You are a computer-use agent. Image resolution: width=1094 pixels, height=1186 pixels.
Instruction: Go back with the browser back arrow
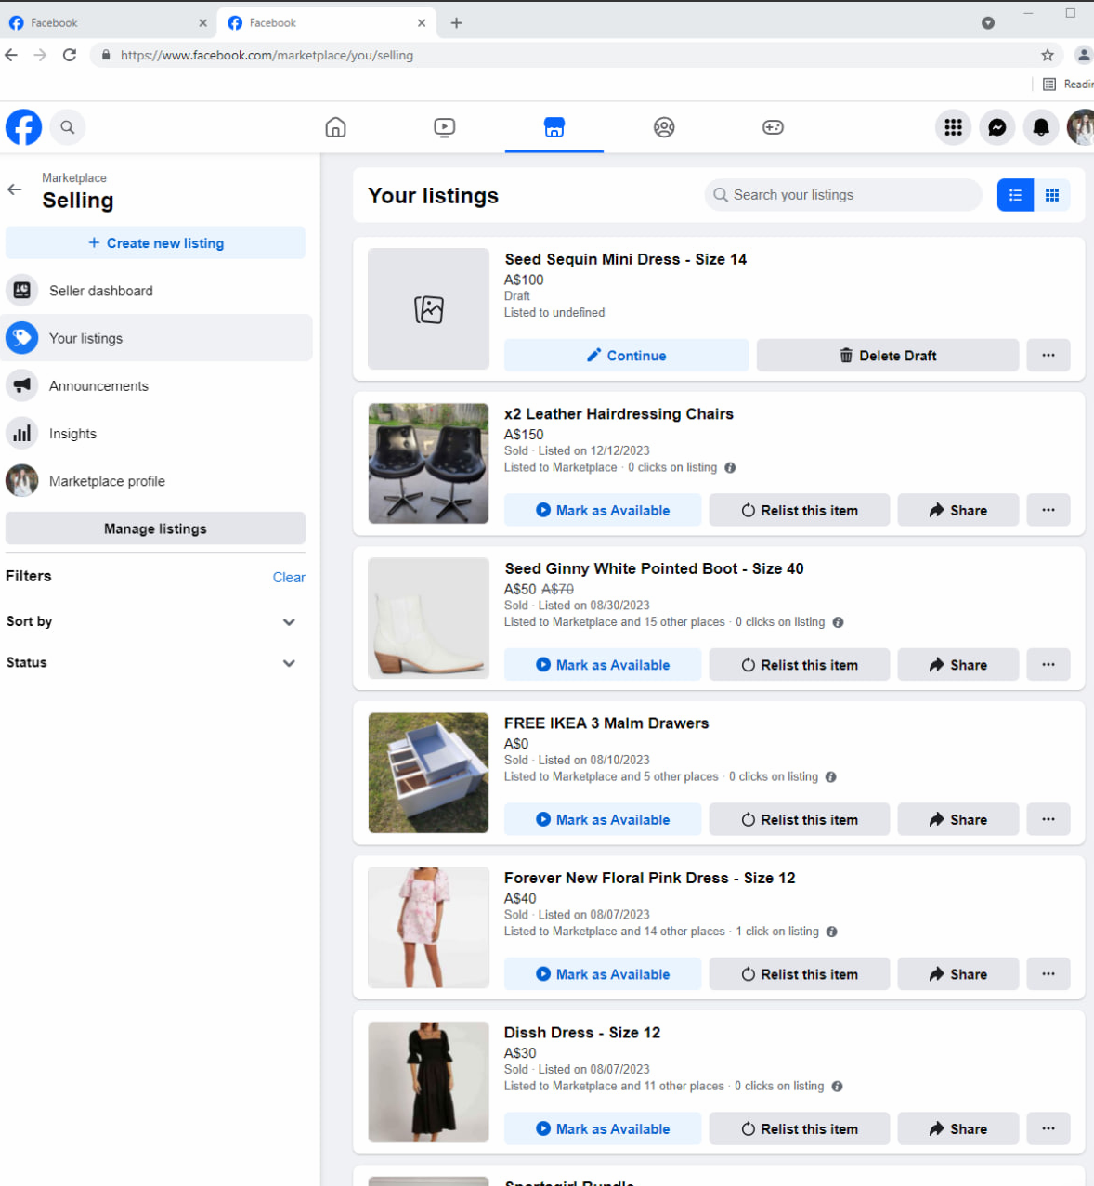pyautogui.click(x=11, y=55)
